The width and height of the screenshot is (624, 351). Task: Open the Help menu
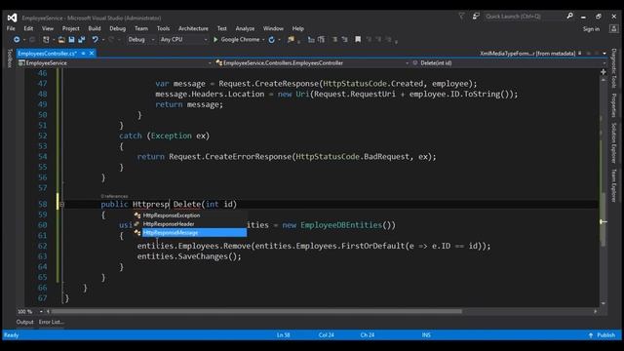coord(298,28)
